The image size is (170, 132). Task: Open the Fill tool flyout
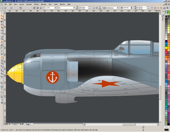[x=2, y=63]
